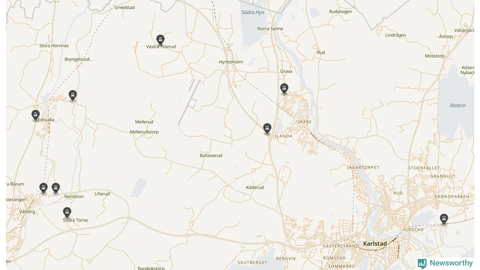Click the marker above Ilanda label
This screenshot has width=480, height=270.
(267, 129)
